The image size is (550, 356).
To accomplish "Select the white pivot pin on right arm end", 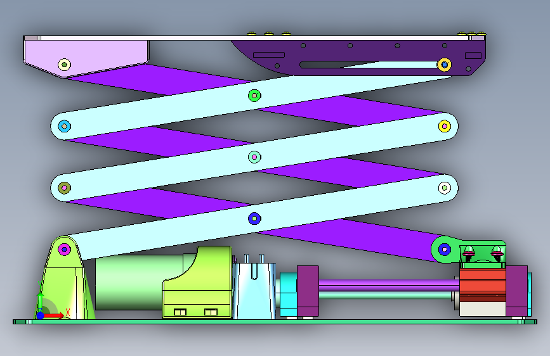I will (445, 188).
